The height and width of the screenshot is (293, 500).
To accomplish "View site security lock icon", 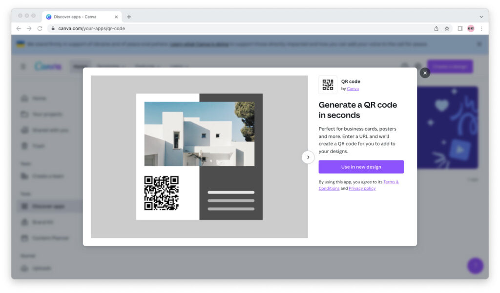I will (53, 28).
